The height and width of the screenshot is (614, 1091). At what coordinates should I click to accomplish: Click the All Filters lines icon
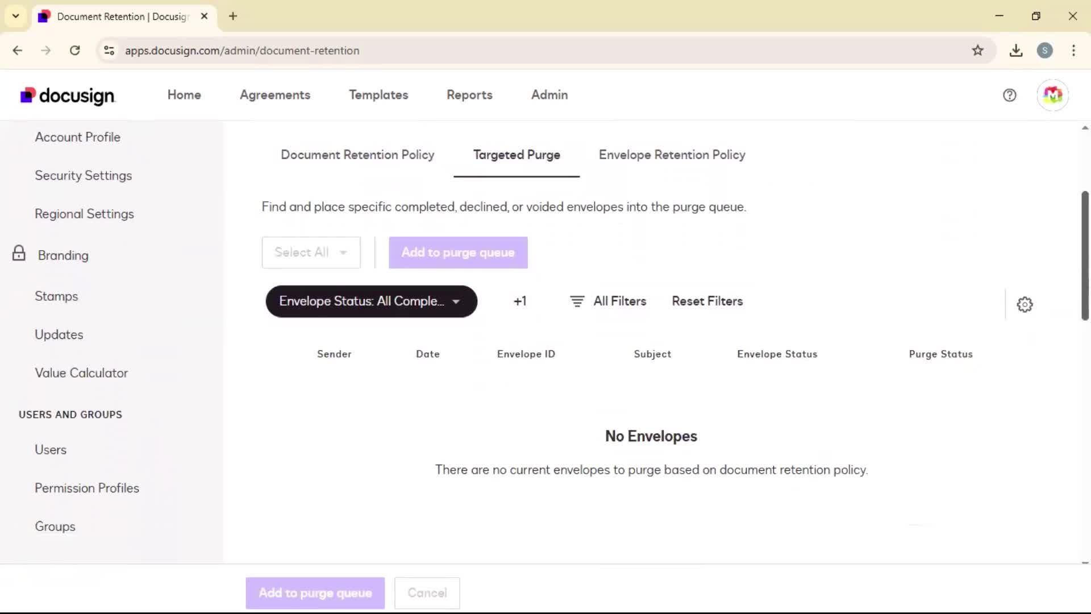pos(577,301)
